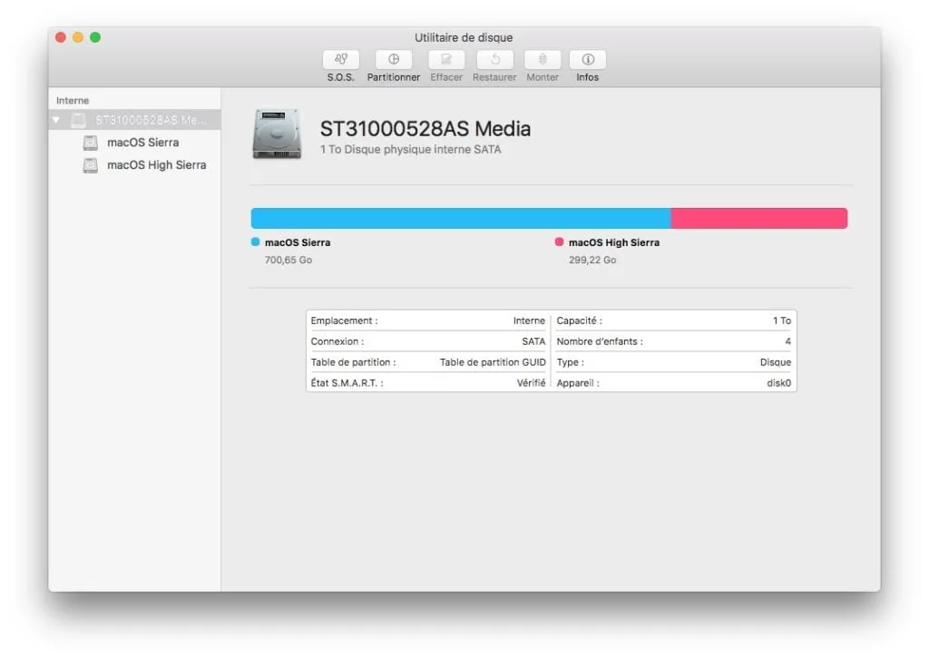This screenshot has height=661, width=929.
Task: Click the Disque type value
Action: (x=776, y=362)
